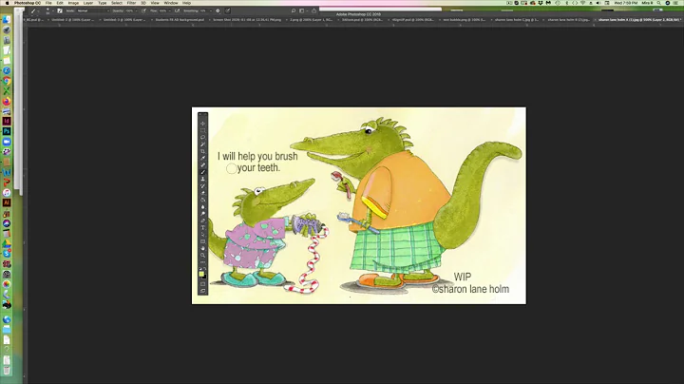684x384 pixels.
Task: Toggle Quick Mask mode
Action: pos(203,283)
